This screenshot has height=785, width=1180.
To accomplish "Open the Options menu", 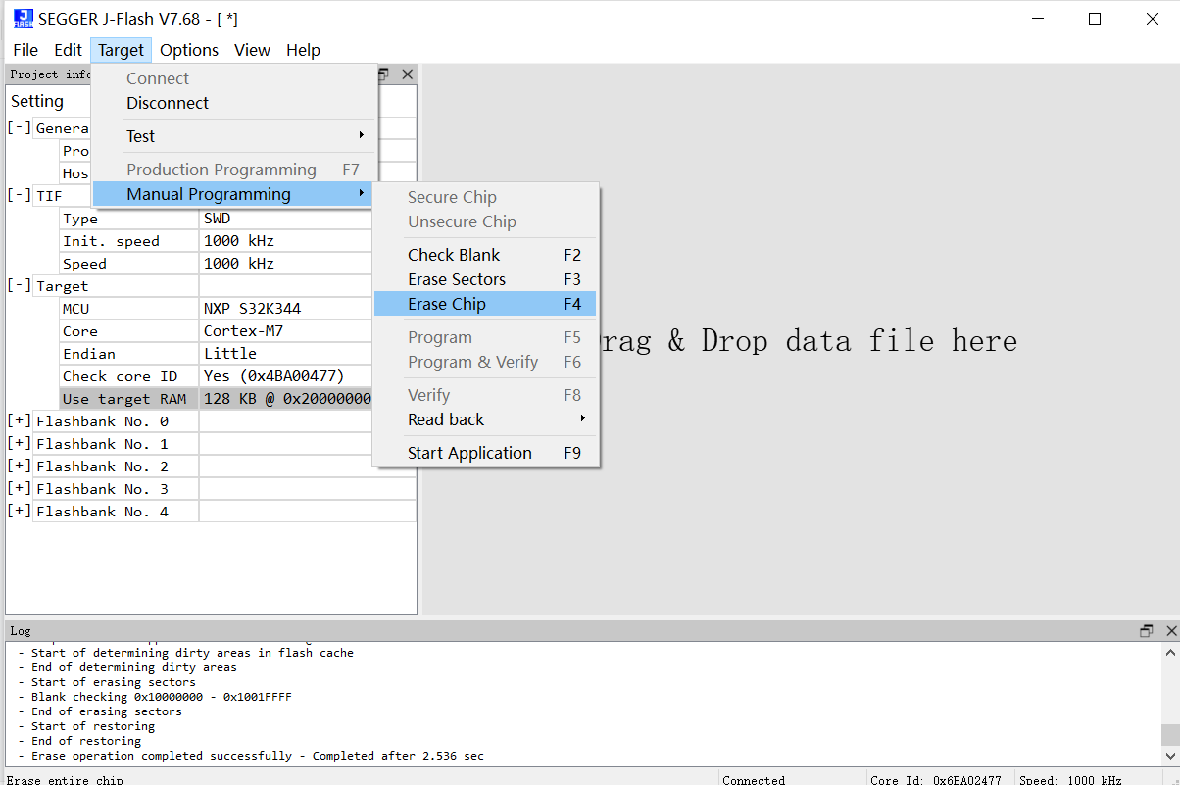I will tap(189, 50).
